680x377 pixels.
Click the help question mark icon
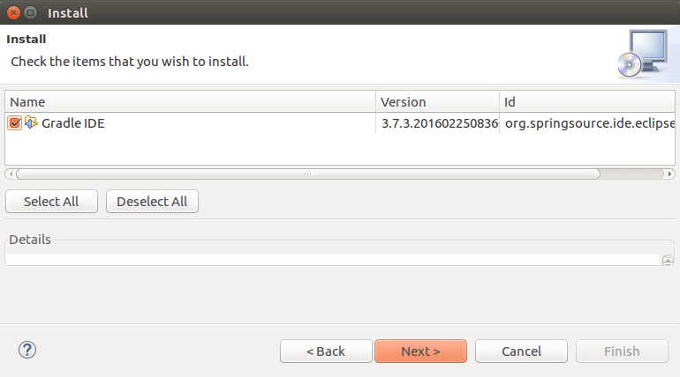pos(26,351)
